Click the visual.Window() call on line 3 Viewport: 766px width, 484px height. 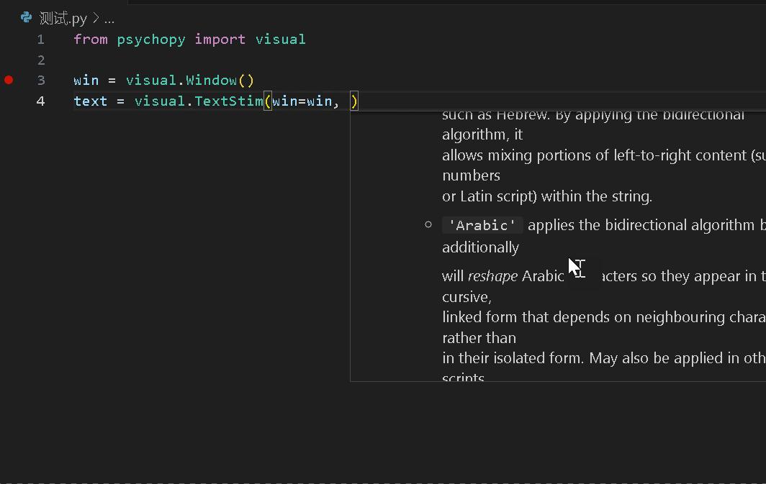[190, 80]
